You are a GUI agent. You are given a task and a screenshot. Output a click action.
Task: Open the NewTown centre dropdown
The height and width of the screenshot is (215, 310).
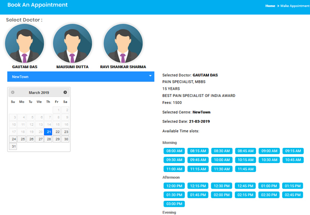point(81,77)
